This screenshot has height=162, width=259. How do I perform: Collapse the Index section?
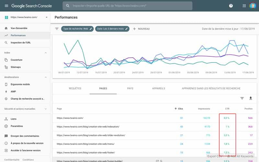click(46, 53)
